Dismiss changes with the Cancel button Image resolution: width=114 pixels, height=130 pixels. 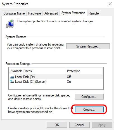click(79, 125)
